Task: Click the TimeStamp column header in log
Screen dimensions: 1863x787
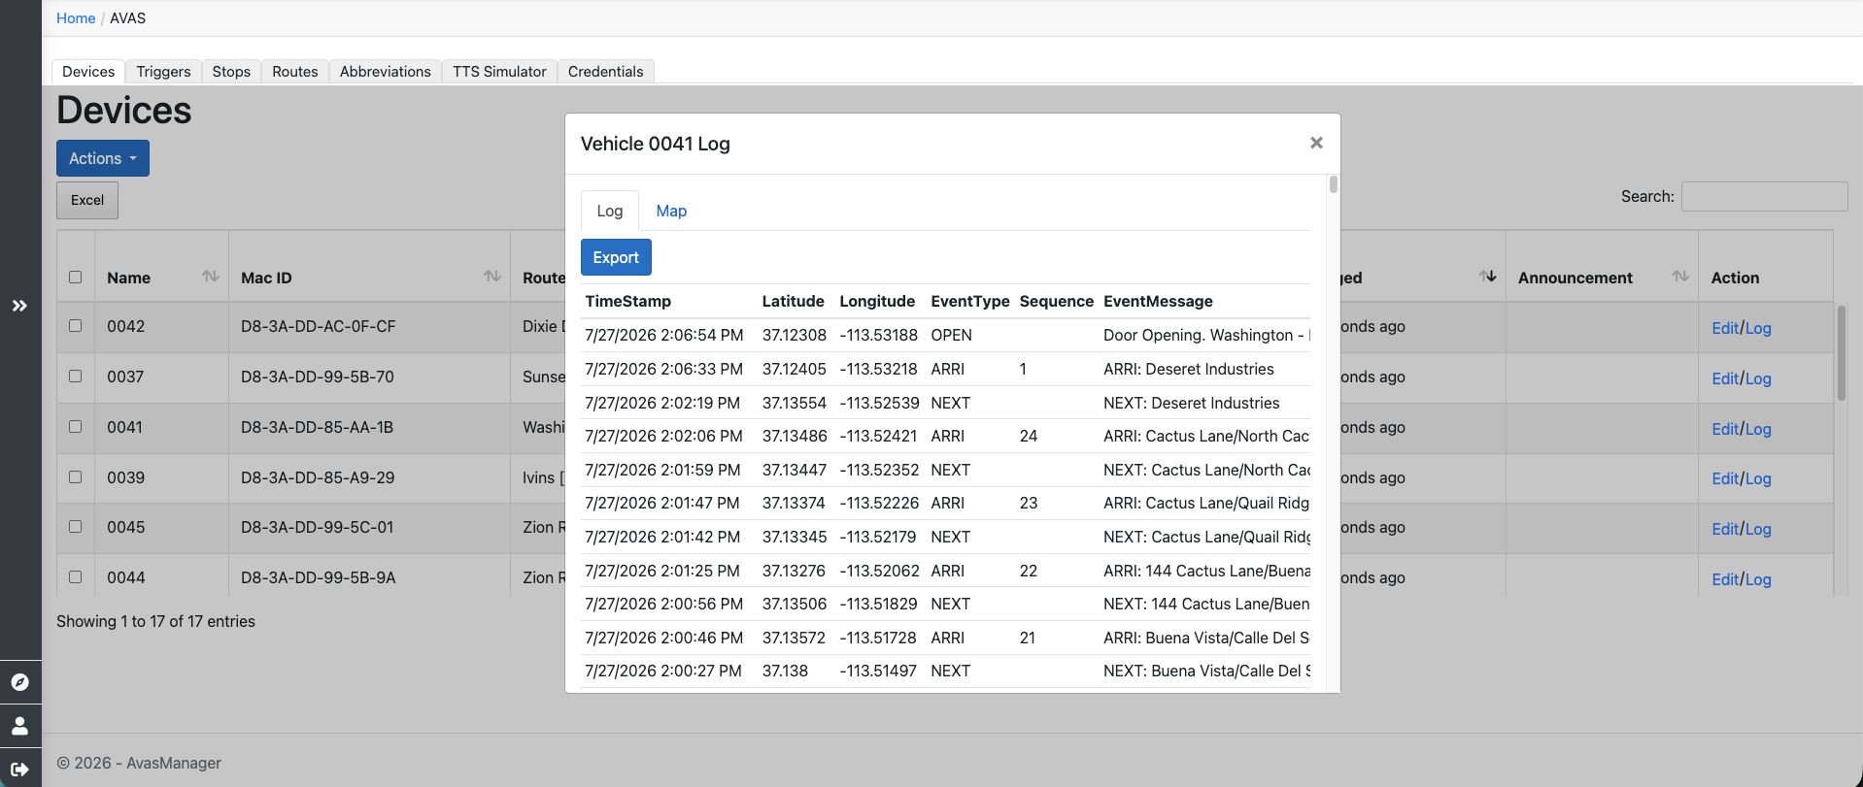Action: pos(627,301)
